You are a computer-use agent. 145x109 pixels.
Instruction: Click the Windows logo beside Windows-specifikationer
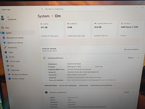coord(46,92)
